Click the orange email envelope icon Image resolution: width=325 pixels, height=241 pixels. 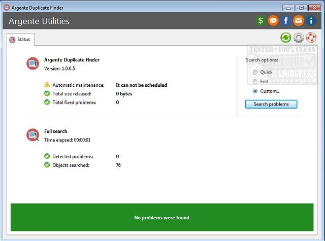pyautogui.click(x=299, y=21)
